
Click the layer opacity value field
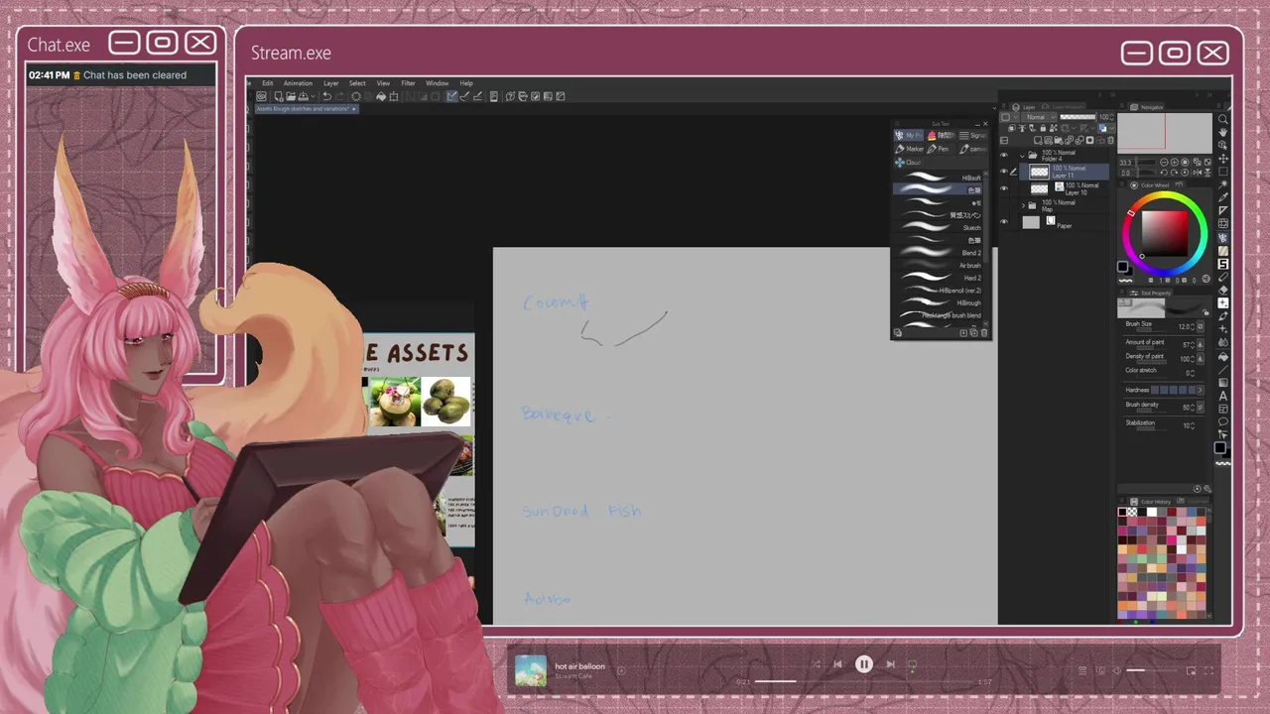click(x=1104, y=117)
